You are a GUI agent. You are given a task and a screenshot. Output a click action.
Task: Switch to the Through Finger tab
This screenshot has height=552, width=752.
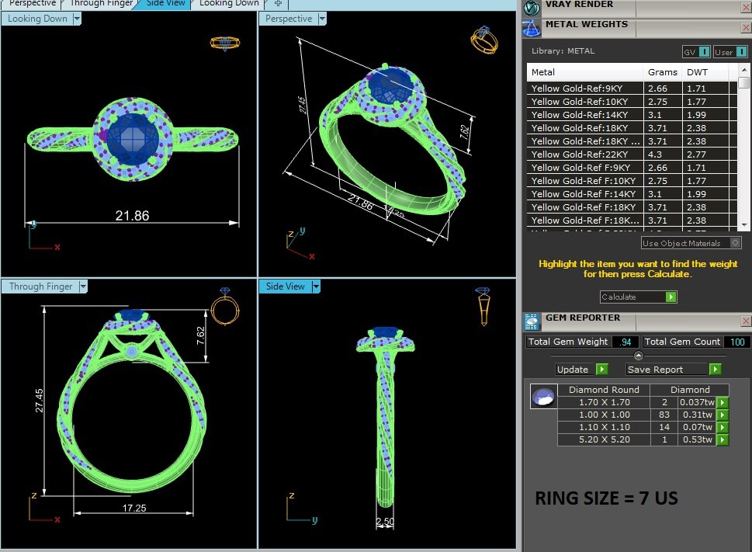coord(101,3)
